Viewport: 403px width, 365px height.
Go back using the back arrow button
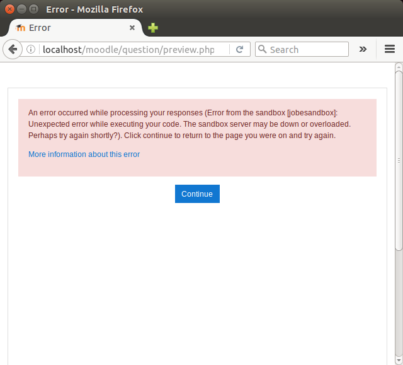pyautogui.click(x=12, y=49)
